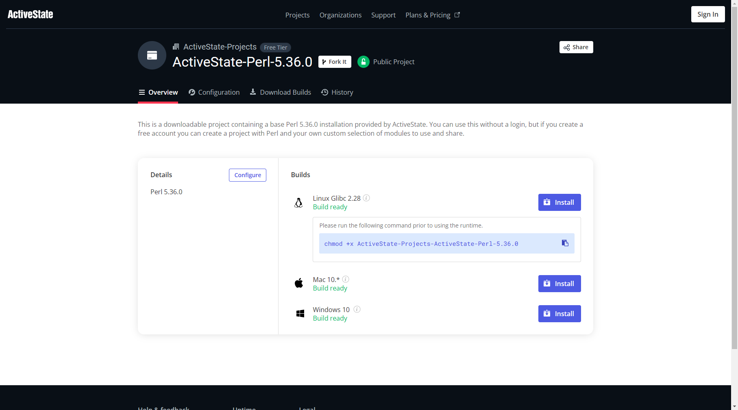Screen dimensions: 738x410
Task: Click the ActiveState-Perl-5.36.0 project title
Action: 242,62
